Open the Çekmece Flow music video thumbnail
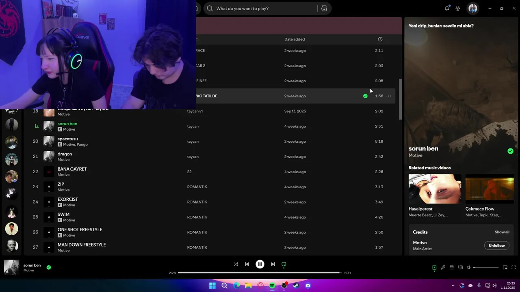The height and width of the screenshot is (292, 520). [x=490, y=189]
